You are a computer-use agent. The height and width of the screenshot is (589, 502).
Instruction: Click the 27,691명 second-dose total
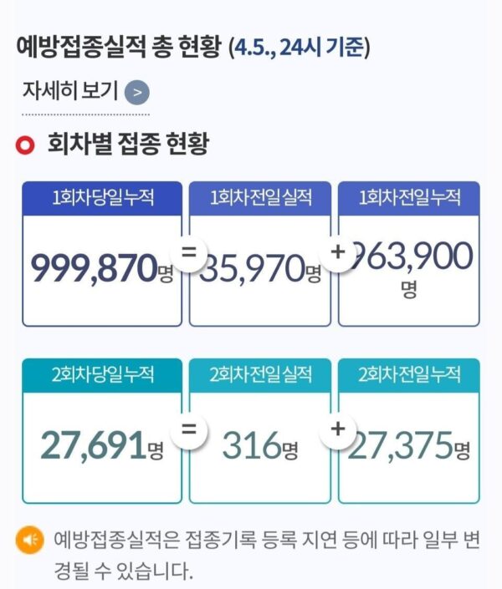tap(101, 446)
